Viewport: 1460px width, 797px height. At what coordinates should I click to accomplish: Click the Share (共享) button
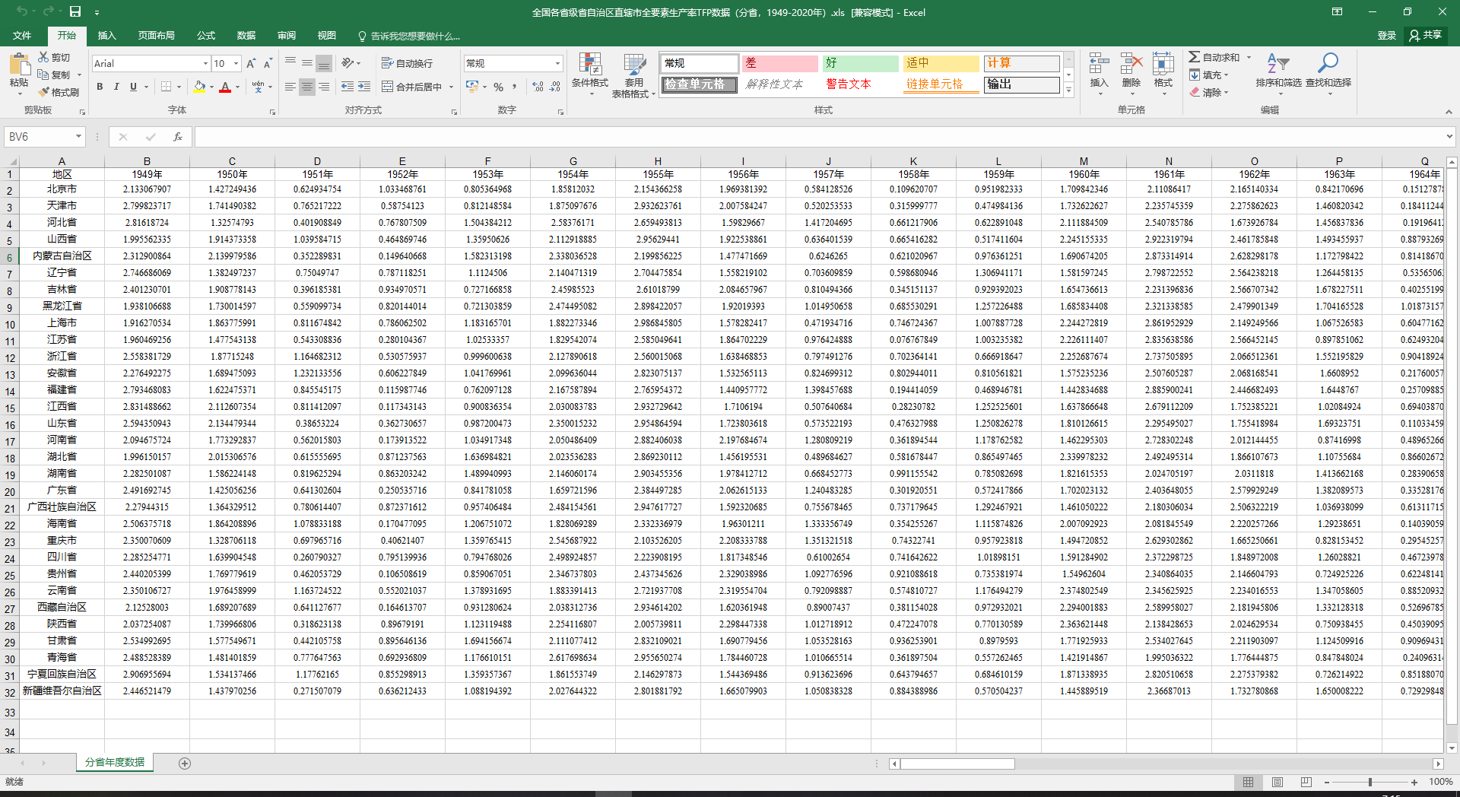coord(1425,36)
